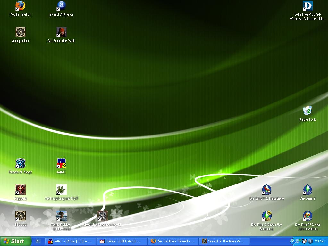Click the D-Link AirPlus G+ Wireless Adapter Utility icon

308,6
